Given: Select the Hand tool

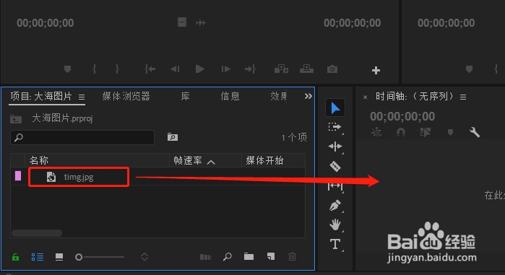Looking at the screenshot, I should point(335,224).
